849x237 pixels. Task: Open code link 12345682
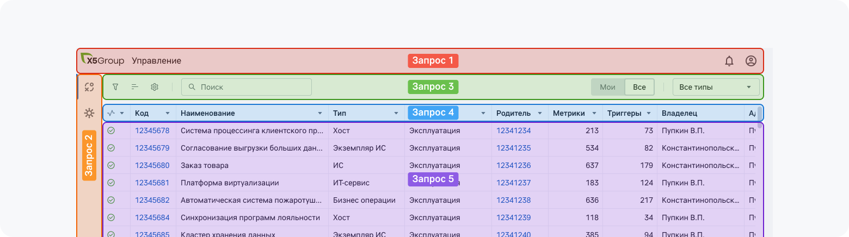(152, 200)
